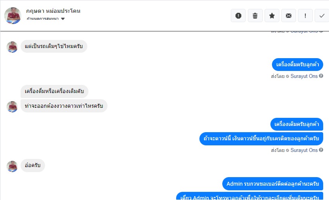Click help icon next to first Surayut Ons
This screenshot has width=329, height=200.
[x=321, y=76]
